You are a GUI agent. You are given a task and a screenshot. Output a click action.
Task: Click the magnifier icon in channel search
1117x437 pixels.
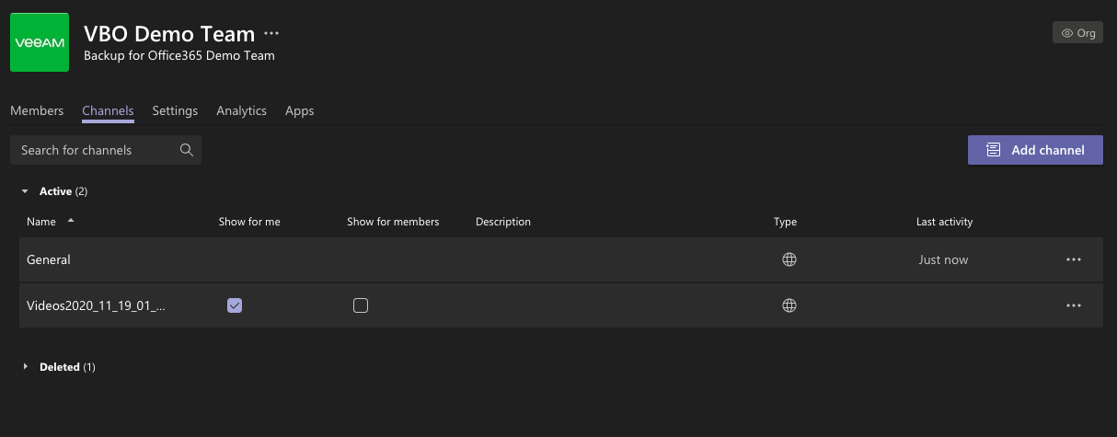[x=186, y=150]
